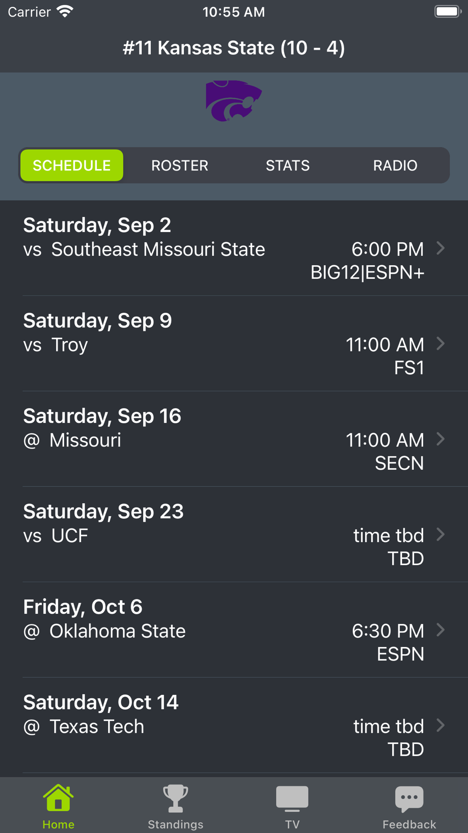The image size is (468, 833).
Task: Tap the Wi-Fi status icon
Action: point(65,12)
